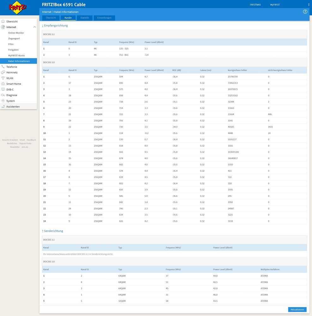Open the help question mark icon
The image size is (312, 316).
click(305, 12)
